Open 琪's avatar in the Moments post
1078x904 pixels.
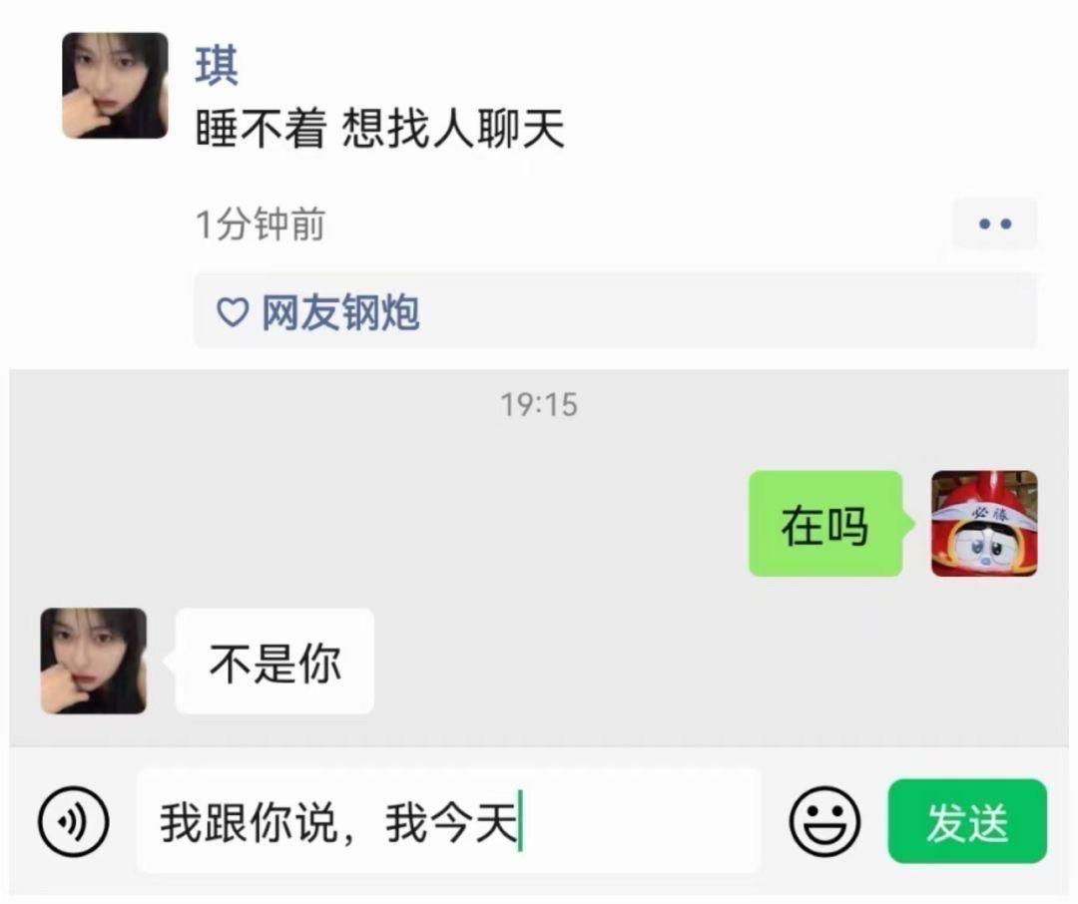115,85
